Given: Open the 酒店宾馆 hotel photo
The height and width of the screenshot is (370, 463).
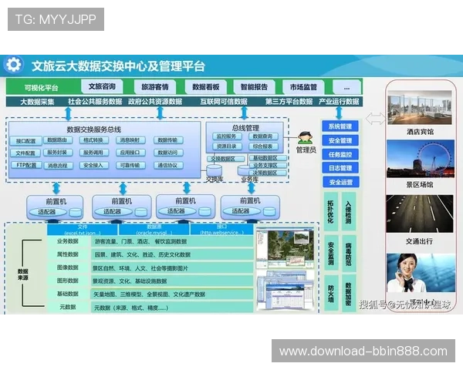Looking at the screenshot, I should (420, 108).
